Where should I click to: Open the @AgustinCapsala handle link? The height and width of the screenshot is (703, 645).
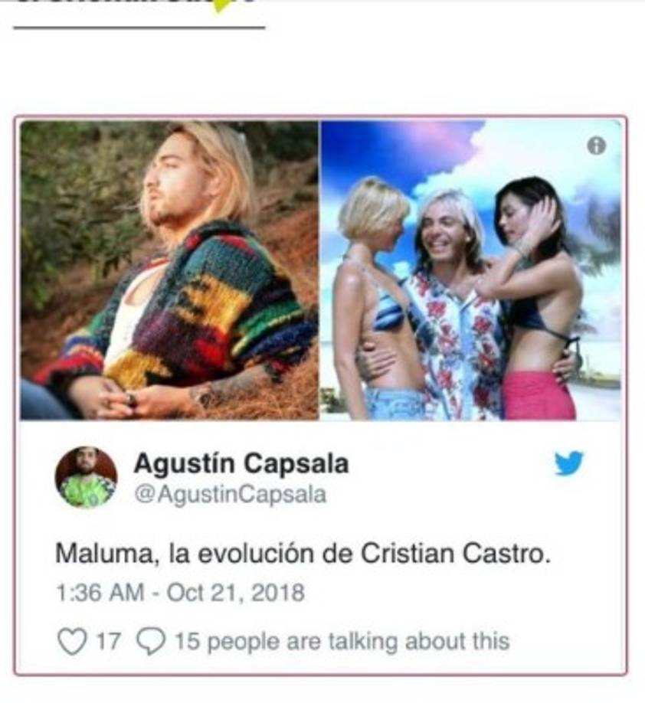(x=230, y=495)
